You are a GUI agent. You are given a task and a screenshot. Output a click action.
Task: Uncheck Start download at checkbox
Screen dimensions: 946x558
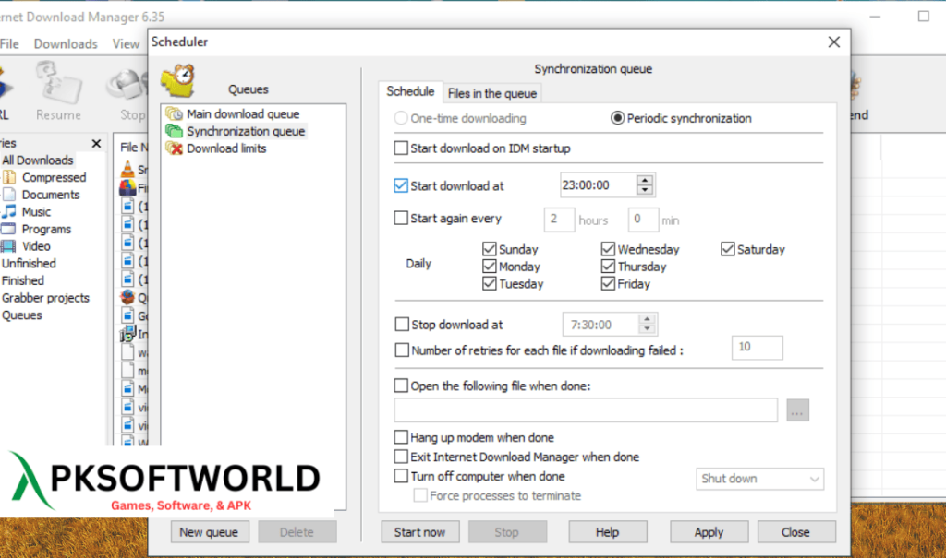point(401,185)
